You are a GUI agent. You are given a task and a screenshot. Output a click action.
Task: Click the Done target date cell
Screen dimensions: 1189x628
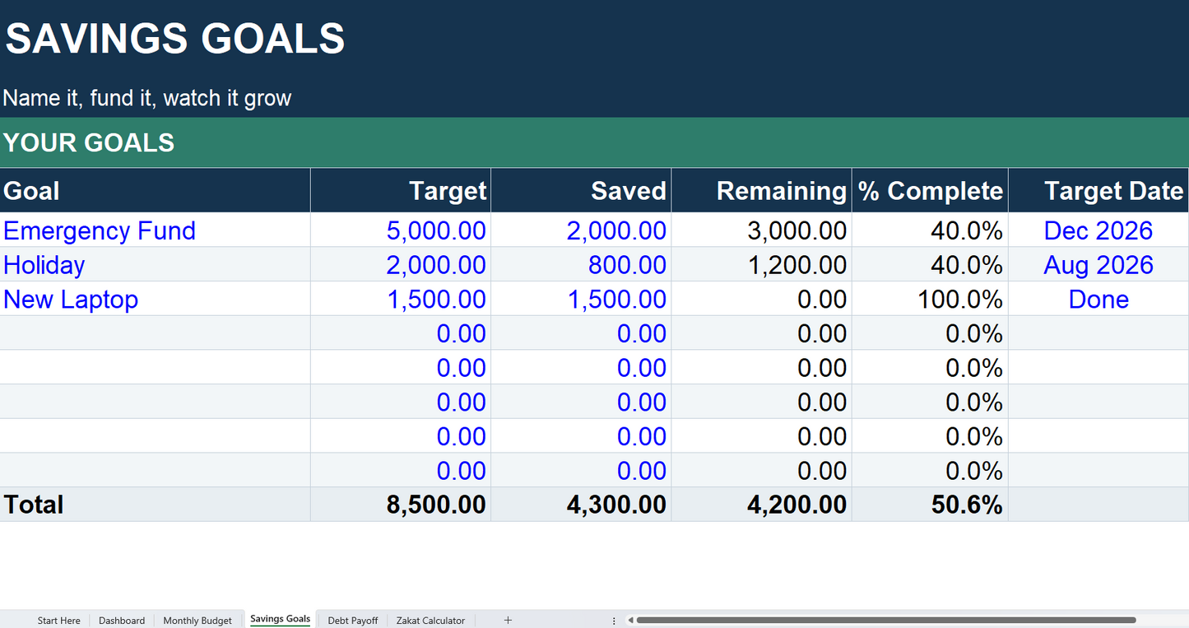click(1098, 300)
